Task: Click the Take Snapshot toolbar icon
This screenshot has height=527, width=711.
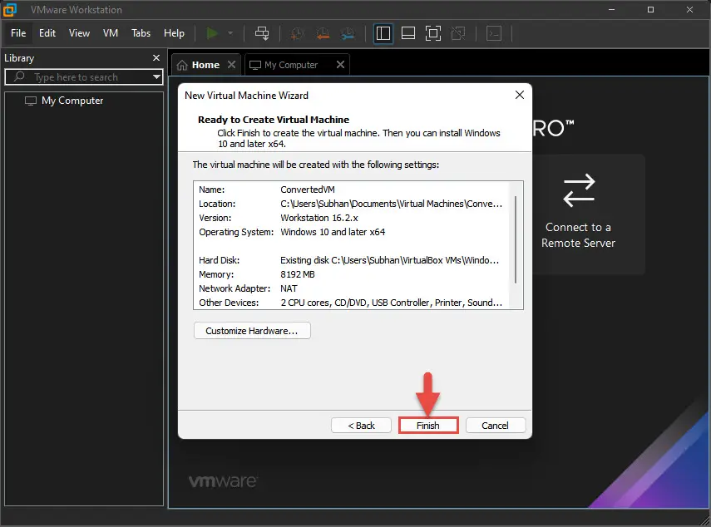Action: click(297, 33)
